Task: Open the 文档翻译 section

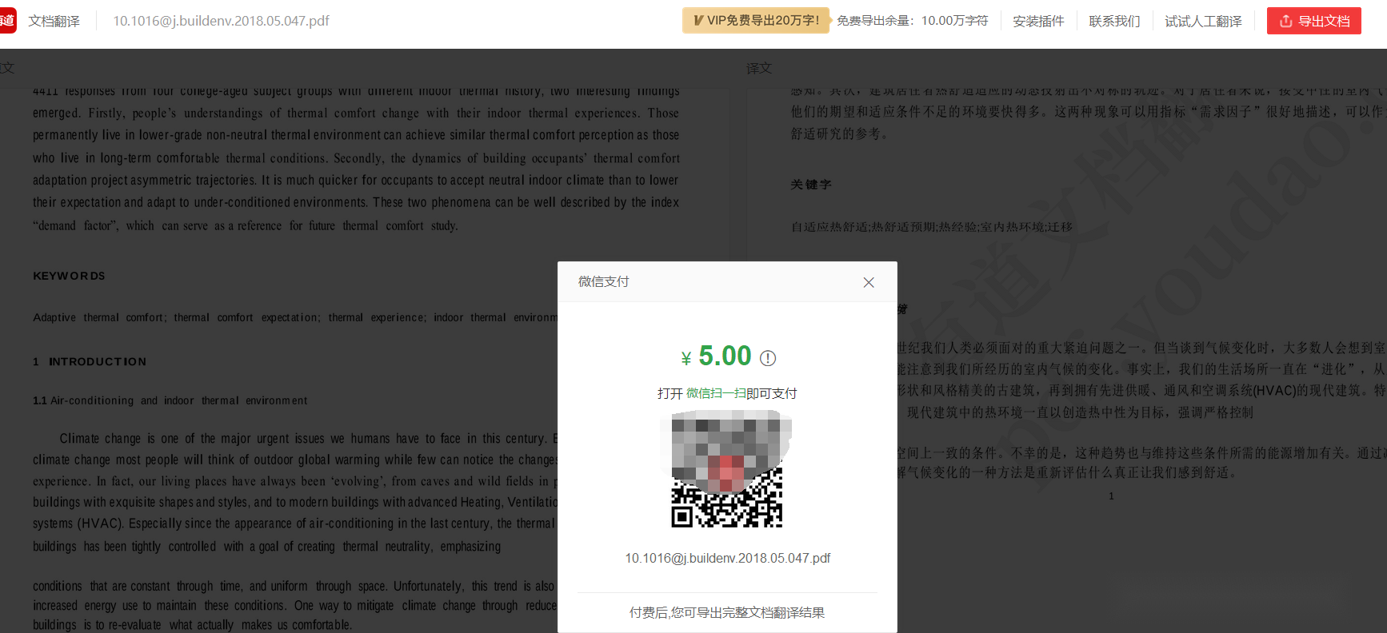Action: 54,21
